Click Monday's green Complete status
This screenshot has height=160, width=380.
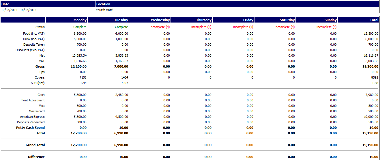click(x=80, y=27)
